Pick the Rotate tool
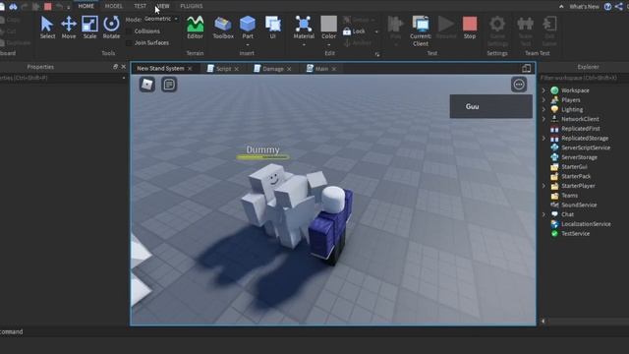 111,28
